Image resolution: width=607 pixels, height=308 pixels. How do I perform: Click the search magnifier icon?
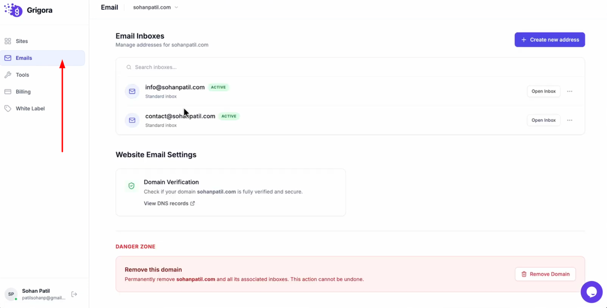[x=129, y=67]
